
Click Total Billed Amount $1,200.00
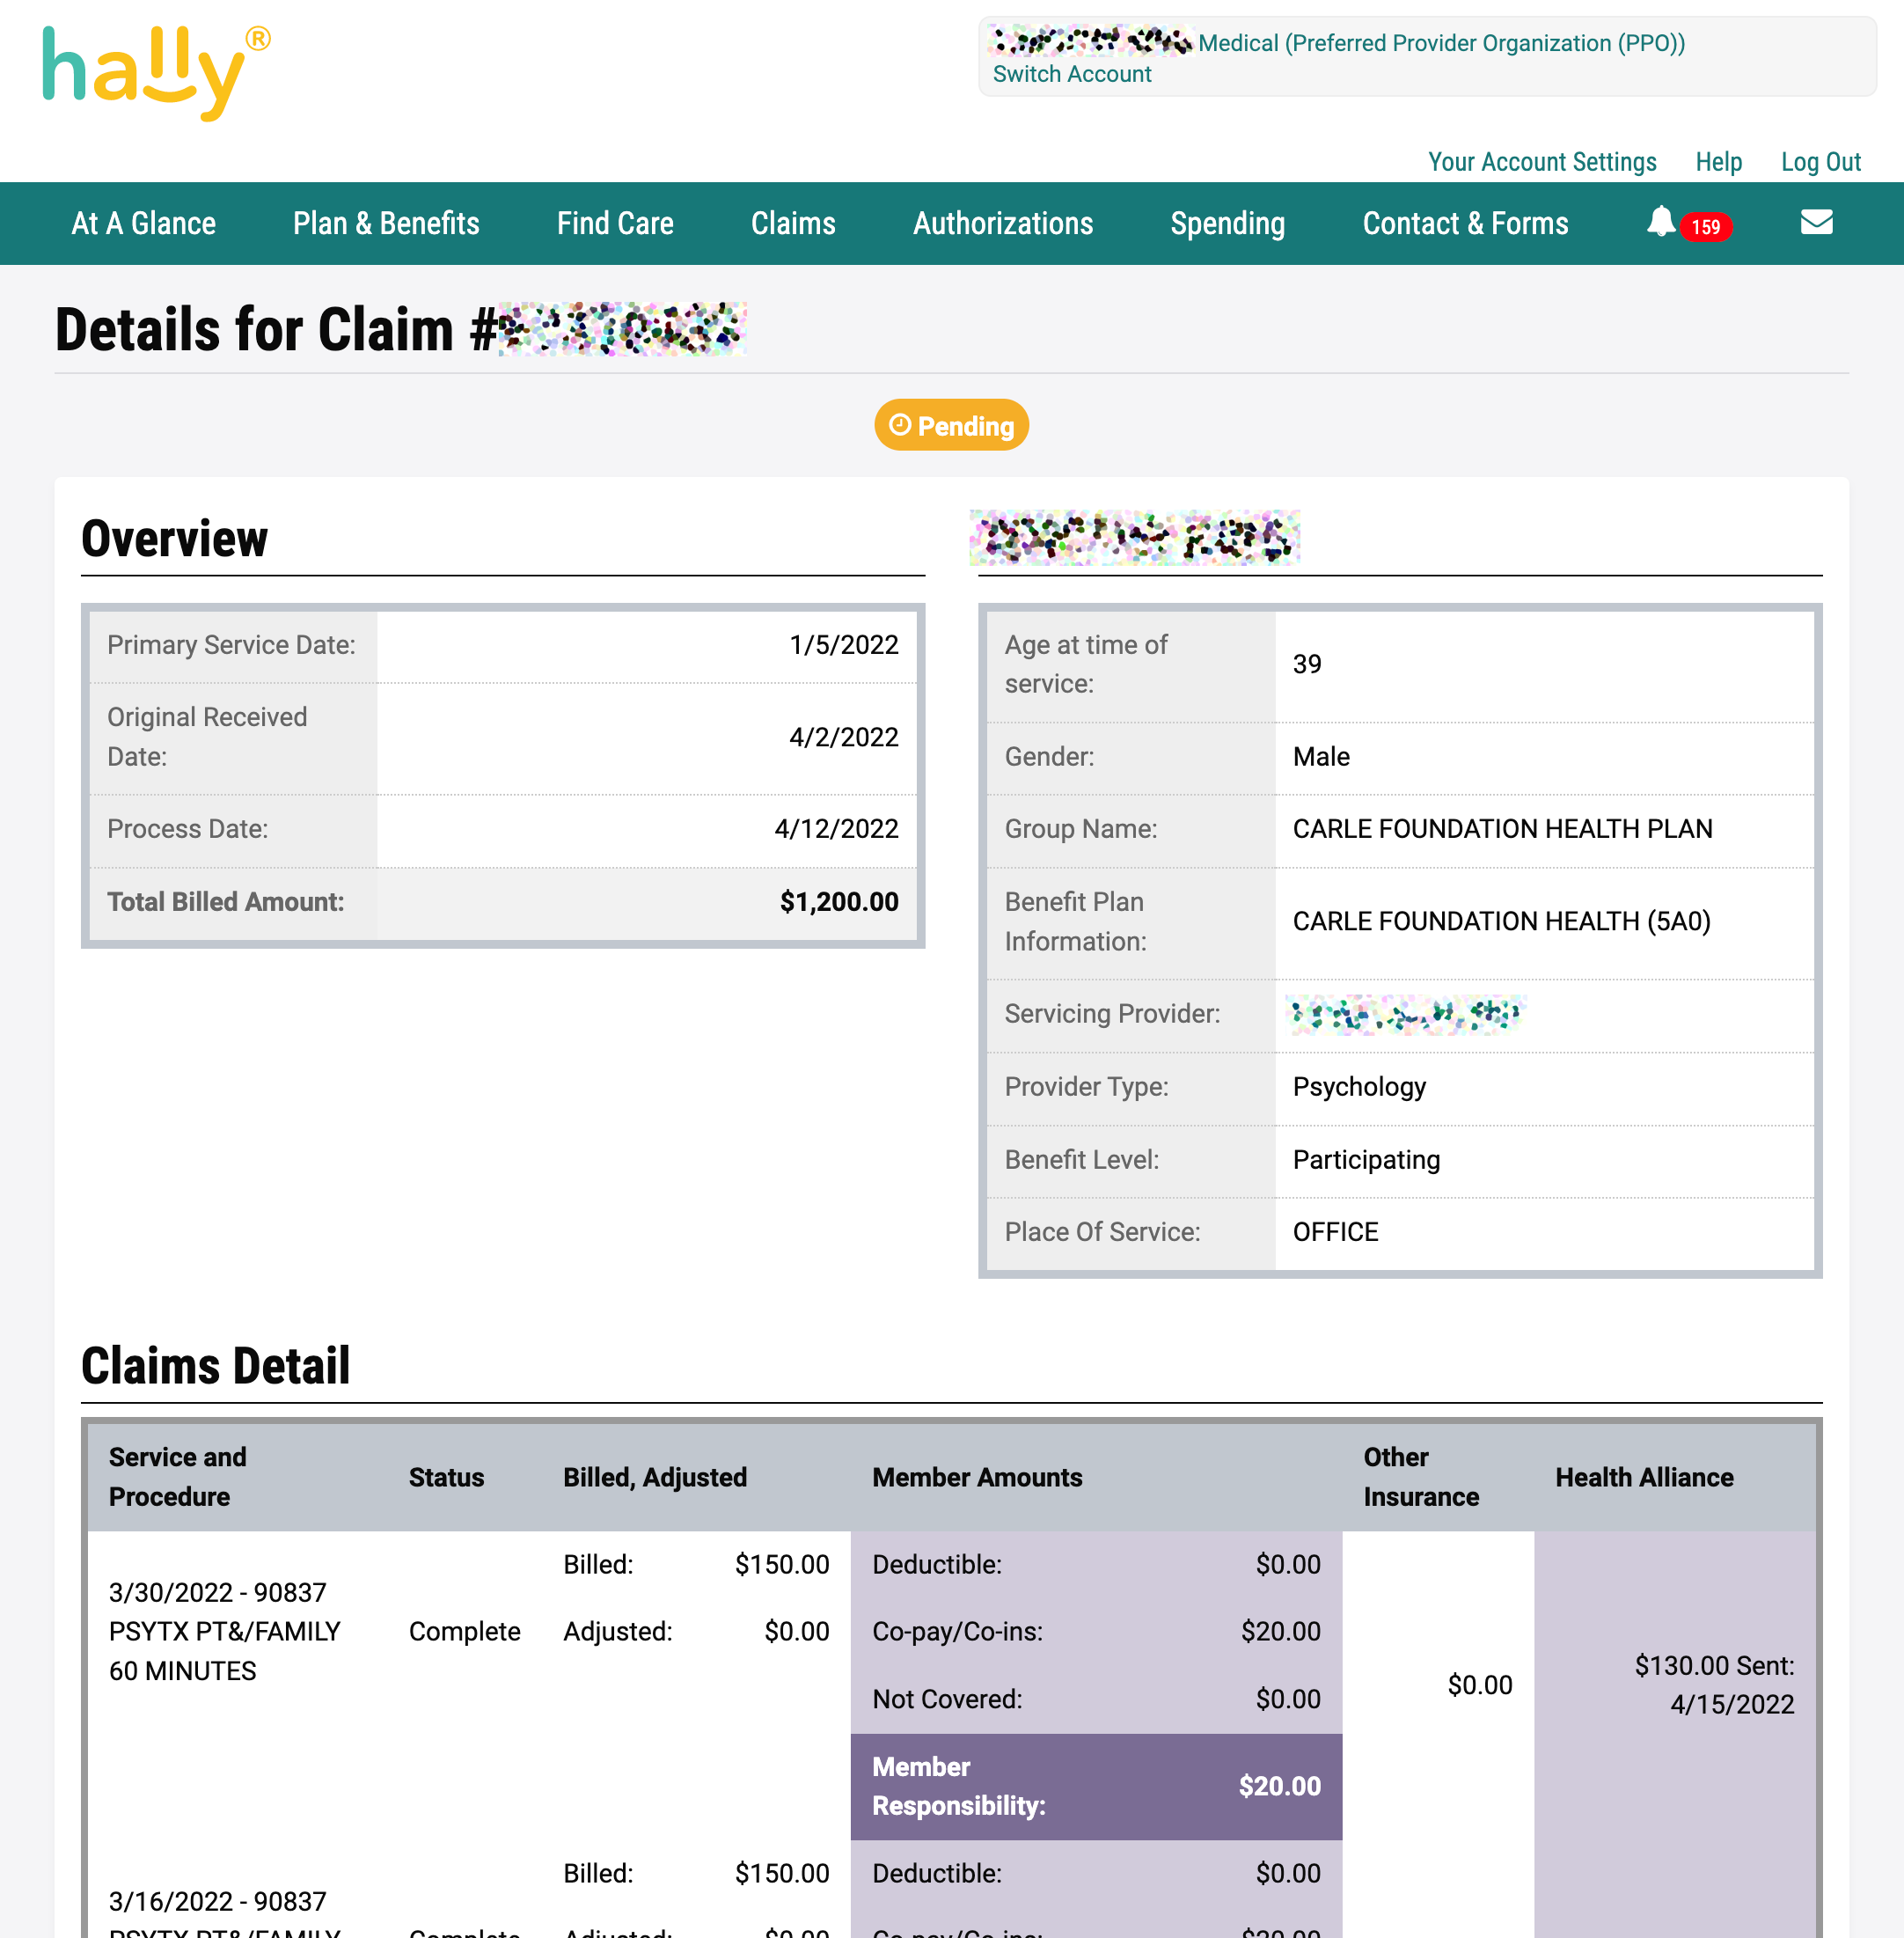[838, 902]
